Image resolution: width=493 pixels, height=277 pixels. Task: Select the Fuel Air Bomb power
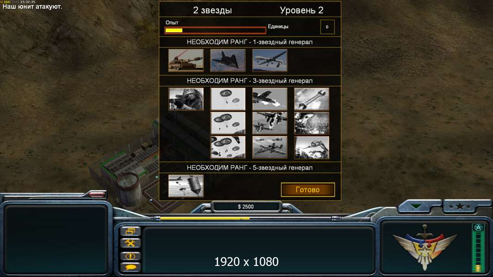click(x=186, y=186)
